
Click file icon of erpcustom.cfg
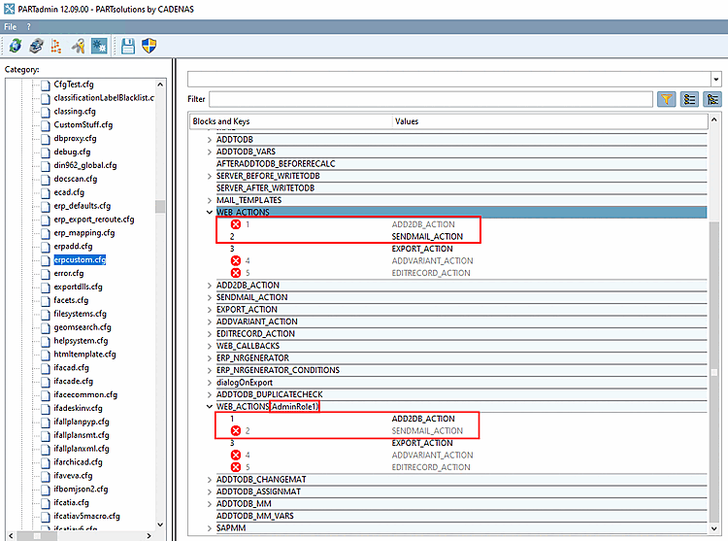45,260
